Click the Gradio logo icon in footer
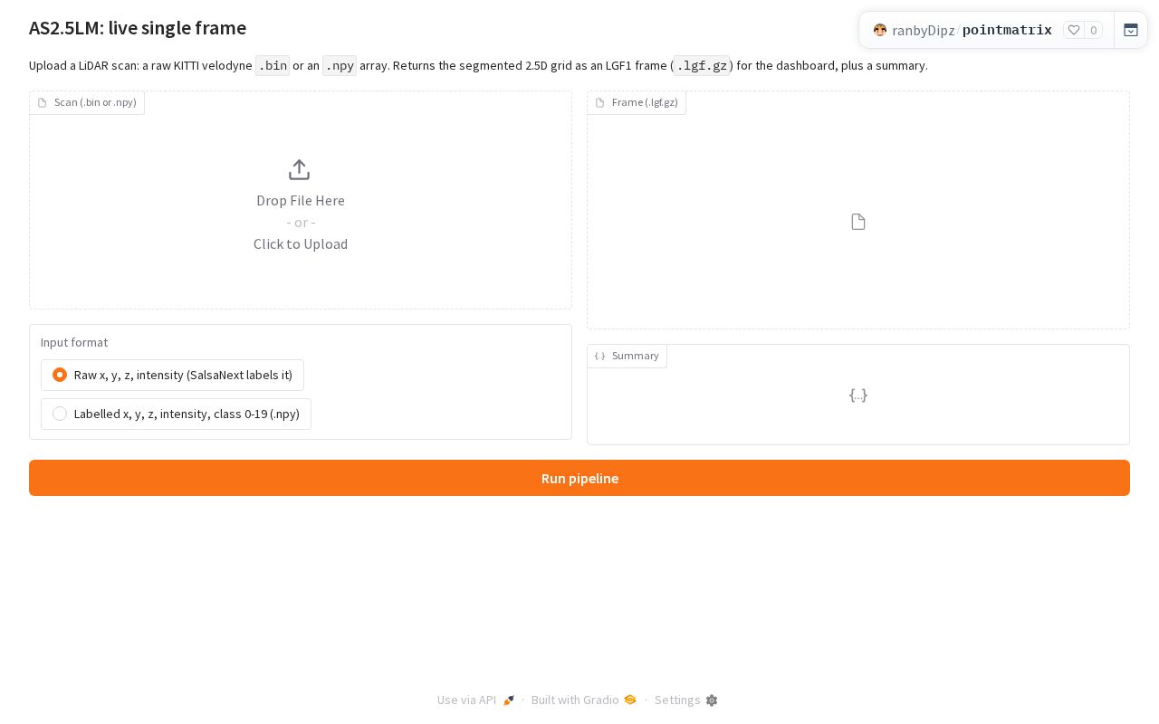This screenshot has height=724, width=1159. tap(630, 700)
